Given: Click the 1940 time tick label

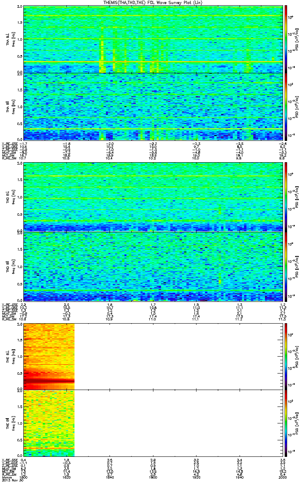Looking at the screenshot, I should coord(239,477).
